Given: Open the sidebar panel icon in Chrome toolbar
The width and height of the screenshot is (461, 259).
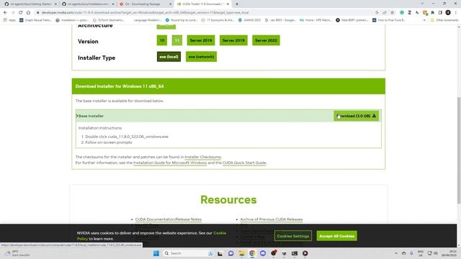Looking at the screenshot, I should pyautogui.click(x=440, y=13).
